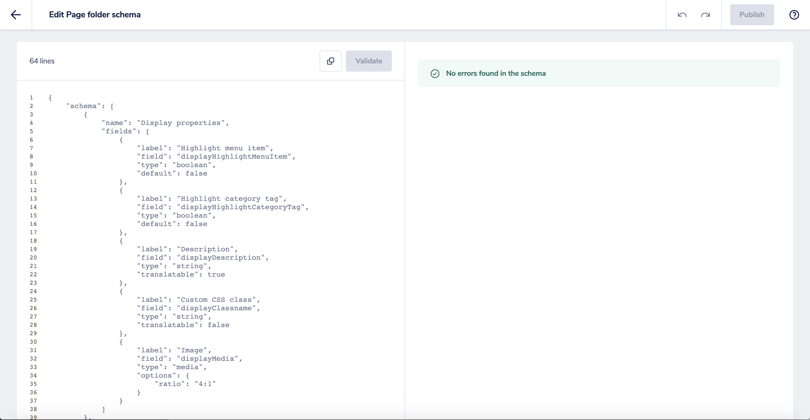Click the '64 lines' label
The height and width of the screenshot is (420, 810).
pyautogui.click(x=42, y=61)
